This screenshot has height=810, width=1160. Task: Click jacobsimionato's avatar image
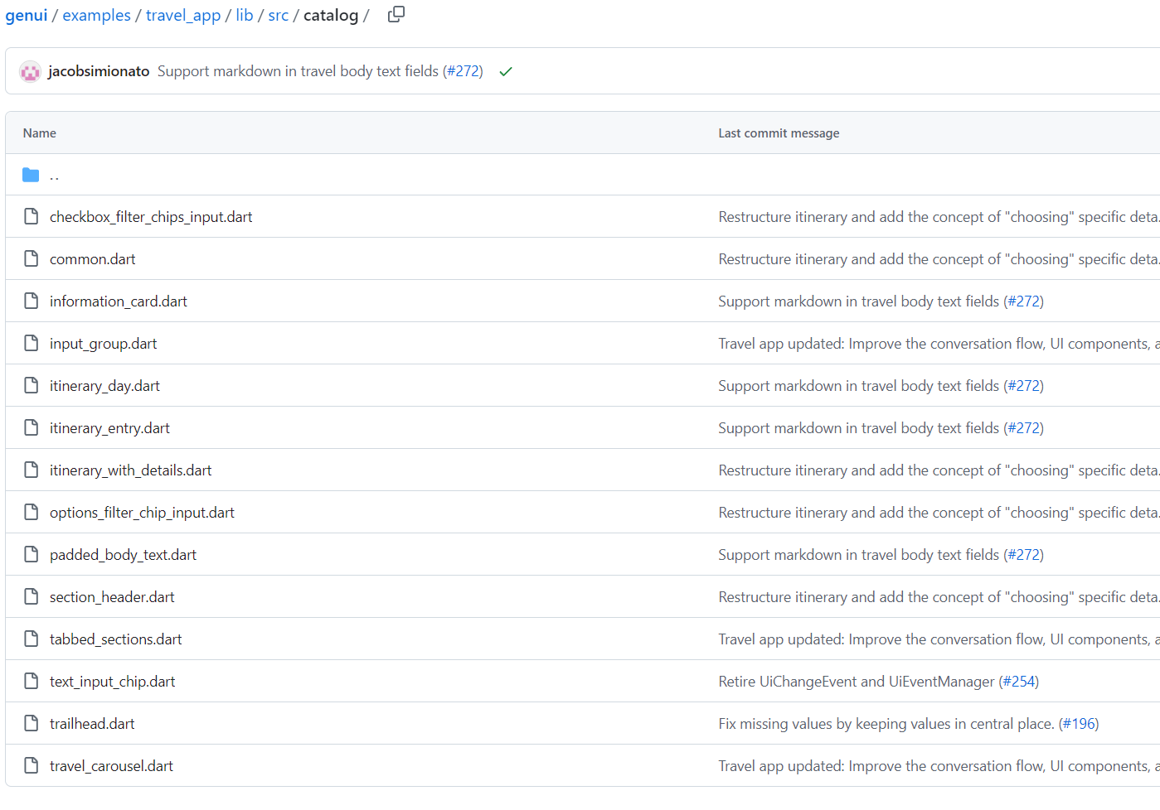click(x=30, y=72)
